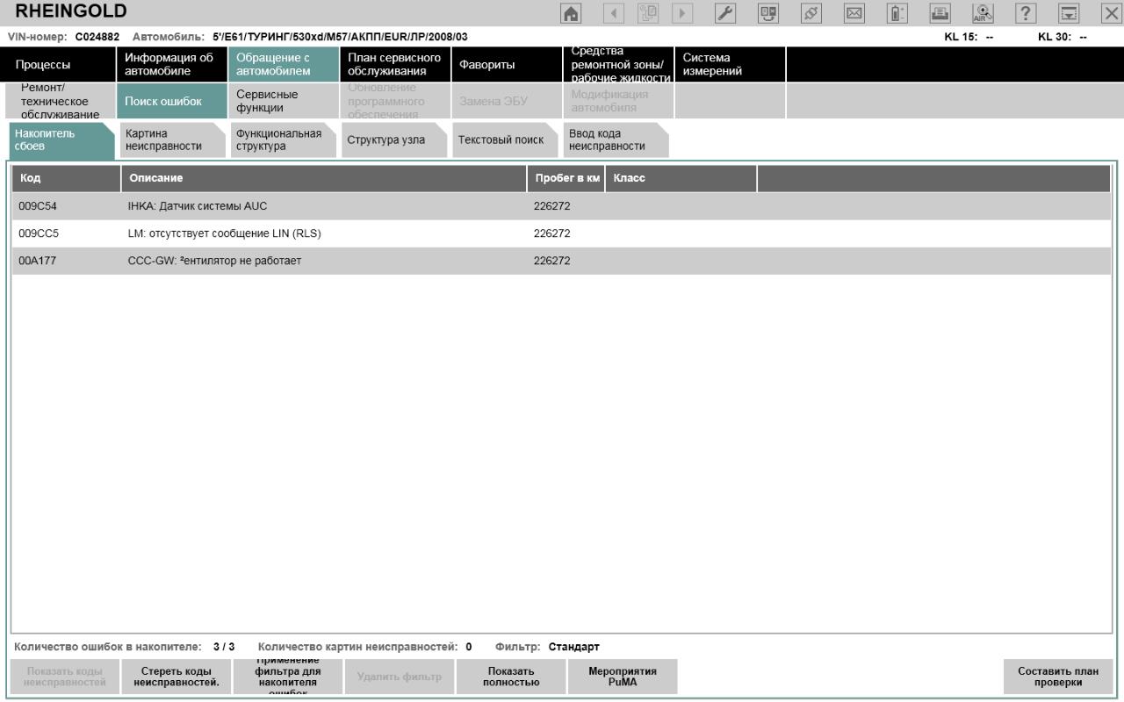
Task: Open the 'Ввод кода неисправности' tab
Action: pyautogui.click(x=610, y=140)
